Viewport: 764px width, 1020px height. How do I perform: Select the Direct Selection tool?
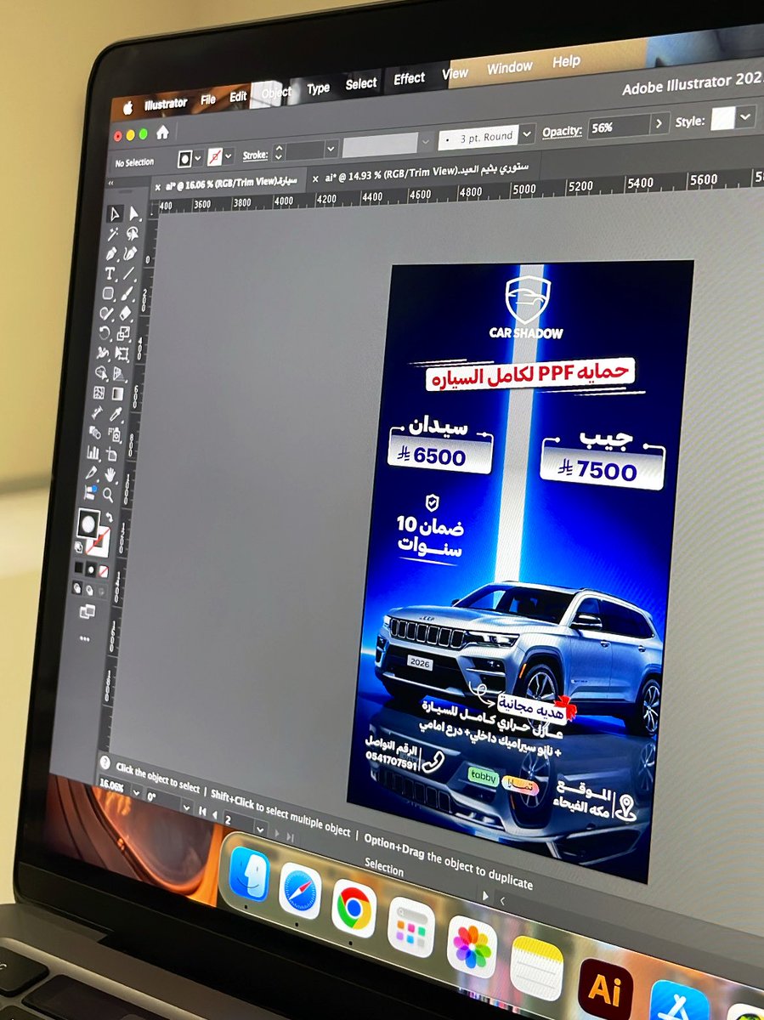click(133, 214)
